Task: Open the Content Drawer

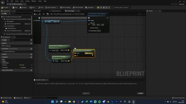Action: pyautogui.click(x=6, y=98)
